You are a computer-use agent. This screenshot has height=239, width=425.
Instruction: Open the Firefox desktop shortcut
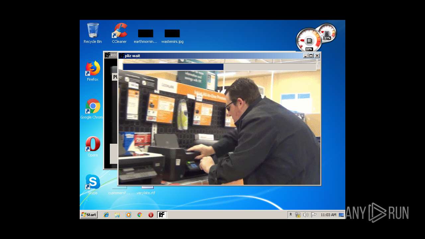pyautogui.click(x=93, y=71)
